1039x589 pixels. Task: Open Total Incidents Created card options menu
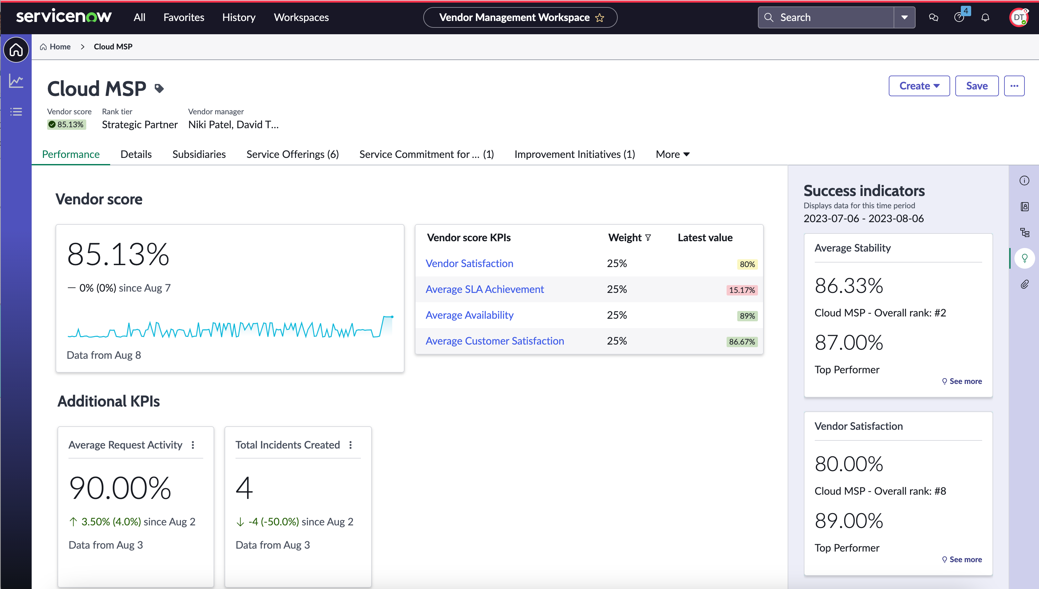[x=351, y=445]
